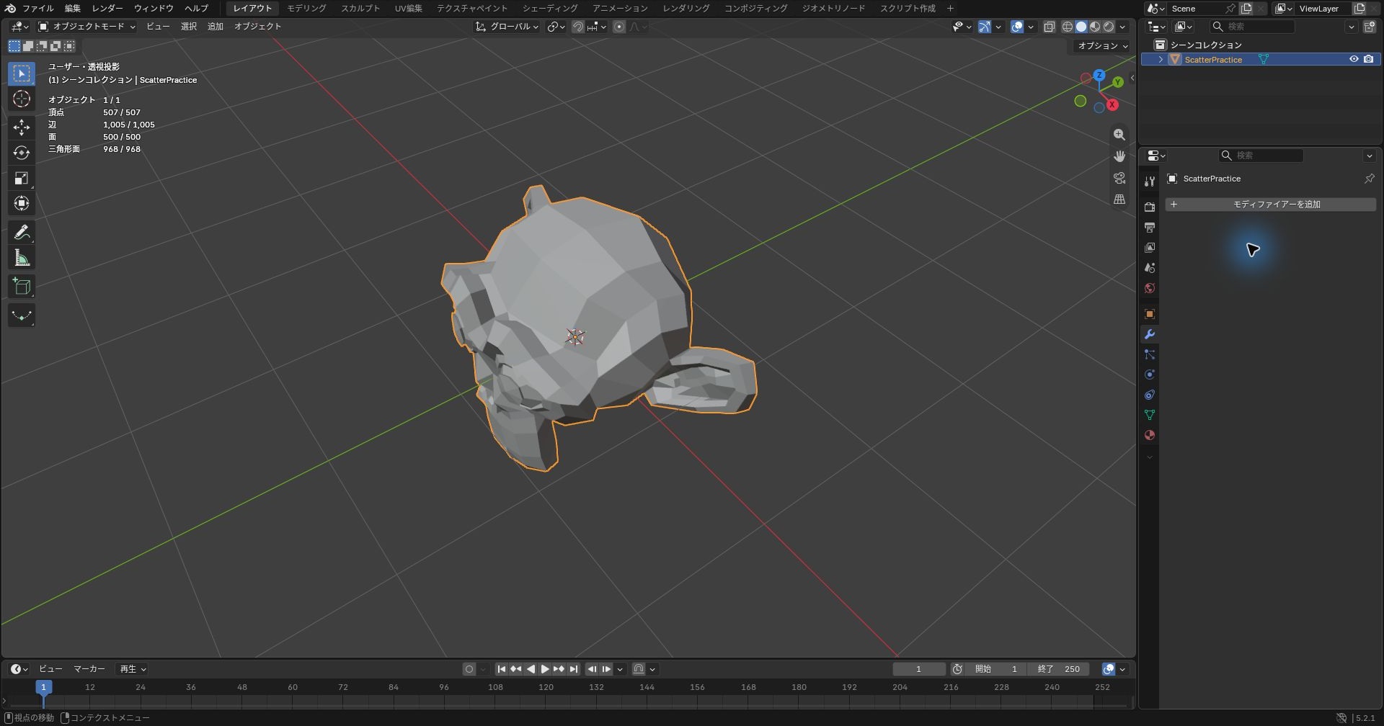Switch to the ジオメトリノード workspace tab
This screenshot has height=726, width=1384.
(833, 8)
